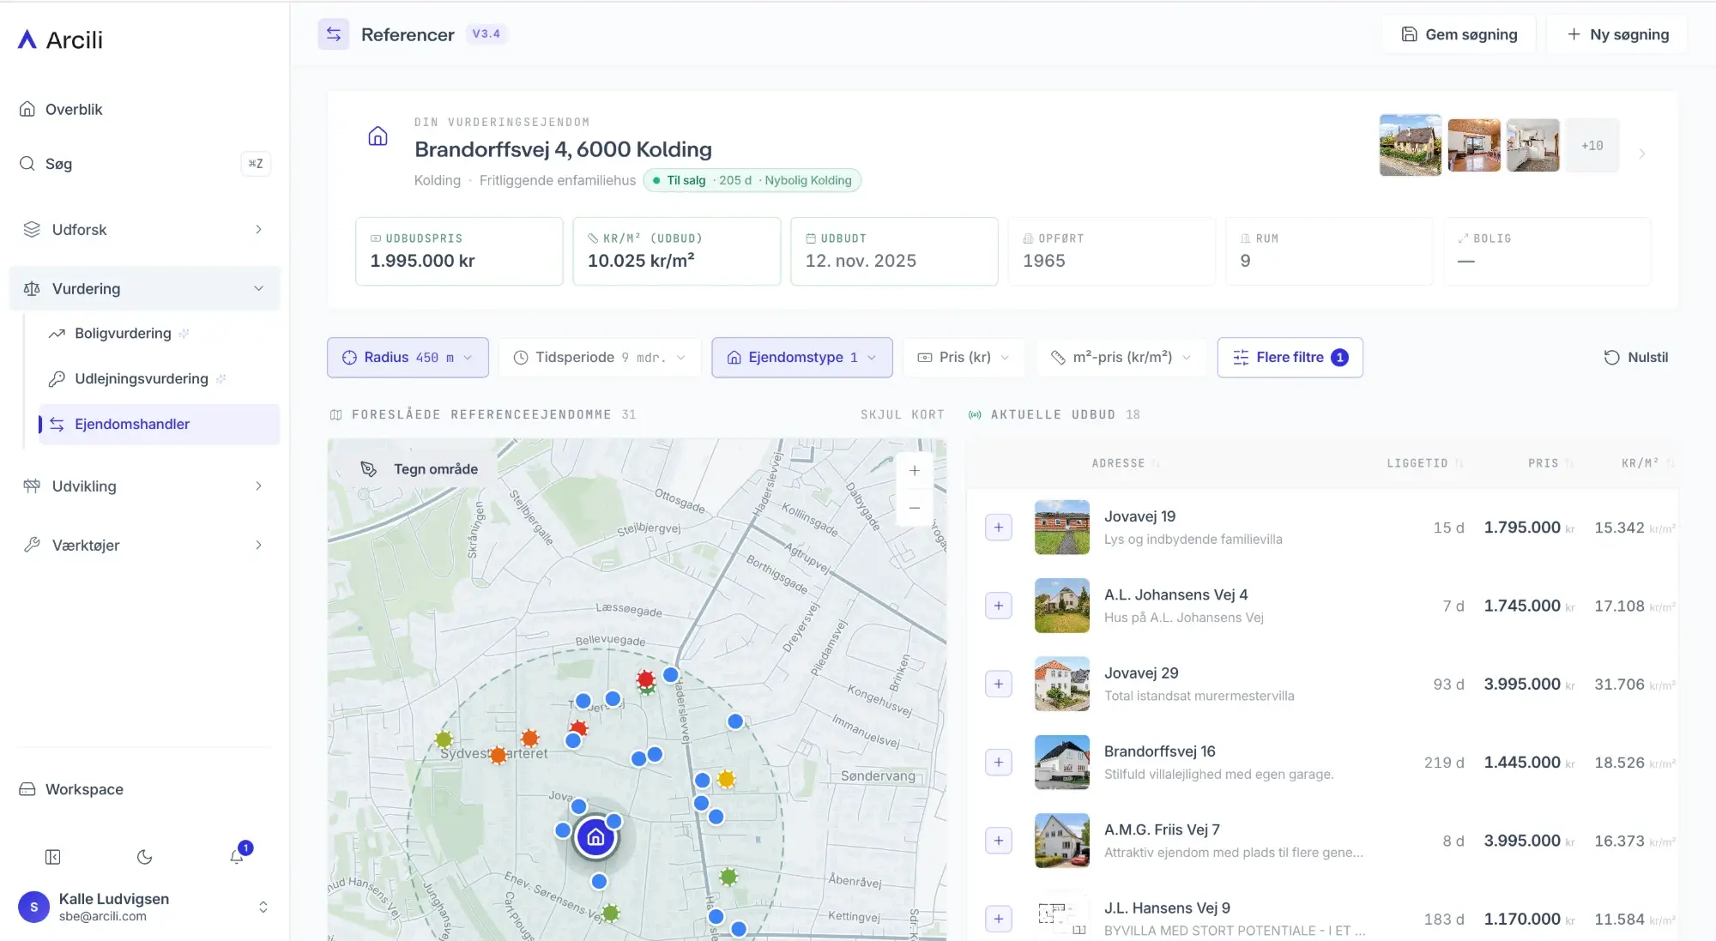Sort listings by ADRESSE column
The image size is (1716, 941).
pyautogui.click(x=1125, y=463)
